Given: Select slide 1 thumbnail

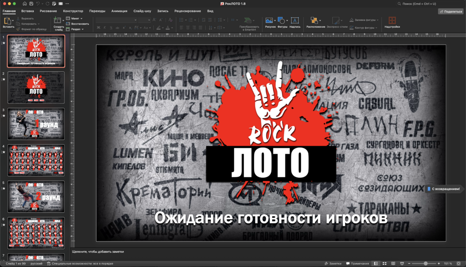Looking at the screenshot, I should click(36, 51).
